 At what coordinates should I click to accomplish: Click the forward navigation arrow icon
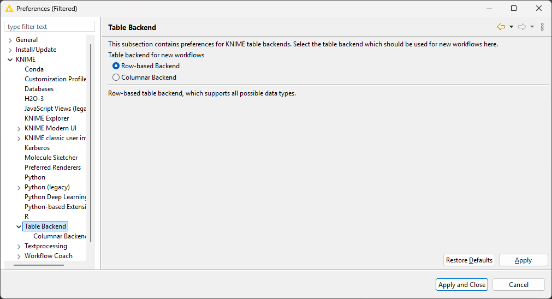[x=522, y=27]
